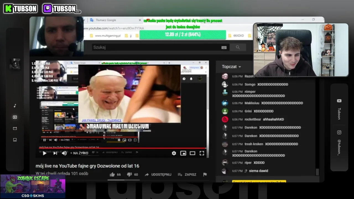This screenshot has width=354, height=199.
Task: Click rocketBear username in chat
Action: tap(253, 119)
